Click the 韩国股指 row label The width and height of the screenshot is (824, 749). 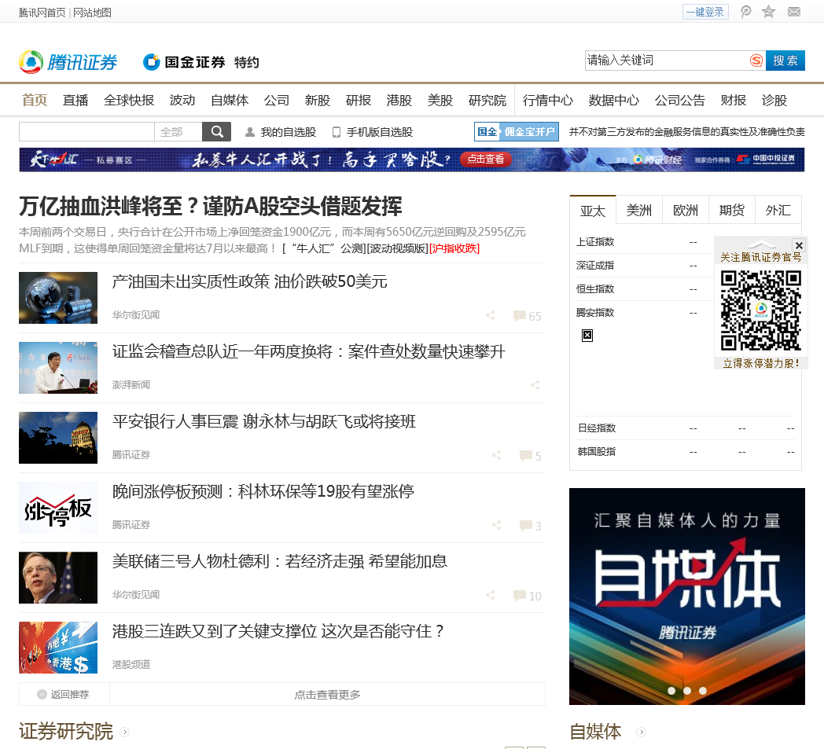(x=597, y=452)
